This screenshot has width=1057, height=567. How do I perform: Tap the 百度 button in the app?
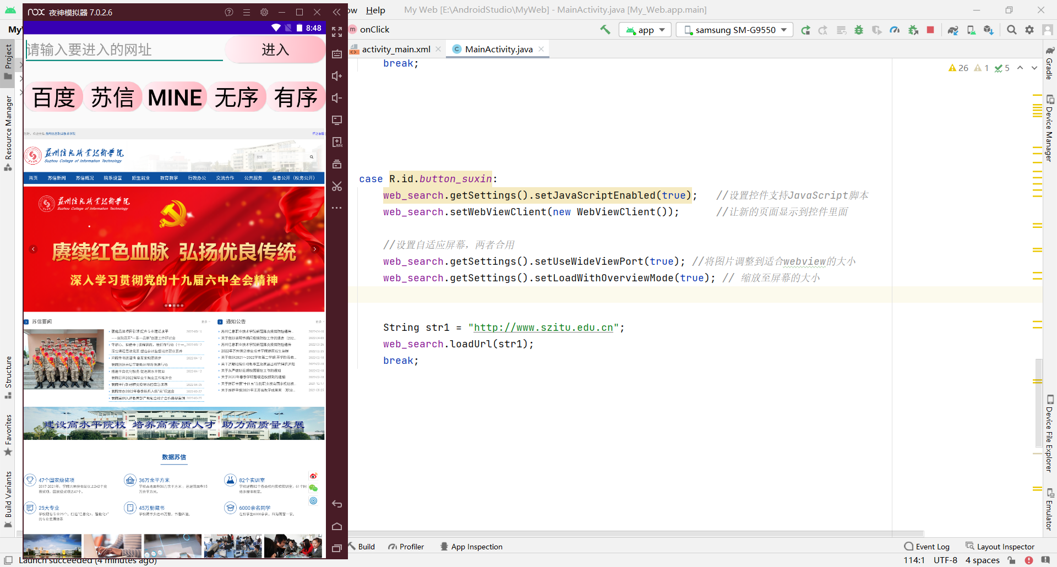[x=53, y=96]
